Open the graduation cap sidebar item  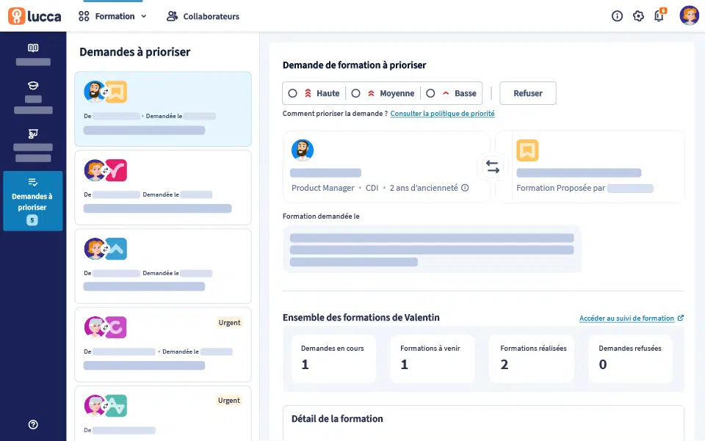pyautogui.click(x=33, y=86)
